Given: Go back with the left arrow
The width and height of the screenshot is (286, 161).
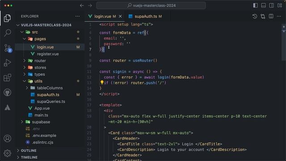Looking at the screenshot, I should click(82, 6).
